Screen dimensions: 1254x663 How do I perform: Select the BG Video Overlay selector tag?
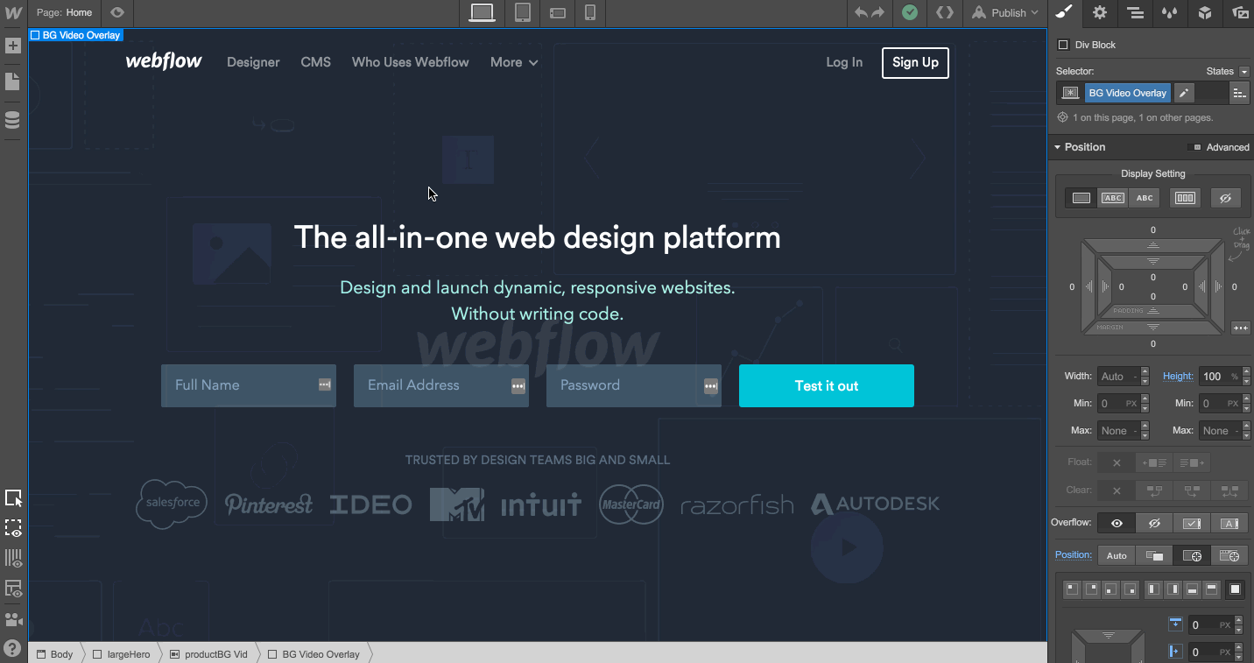coord(1127,93)
